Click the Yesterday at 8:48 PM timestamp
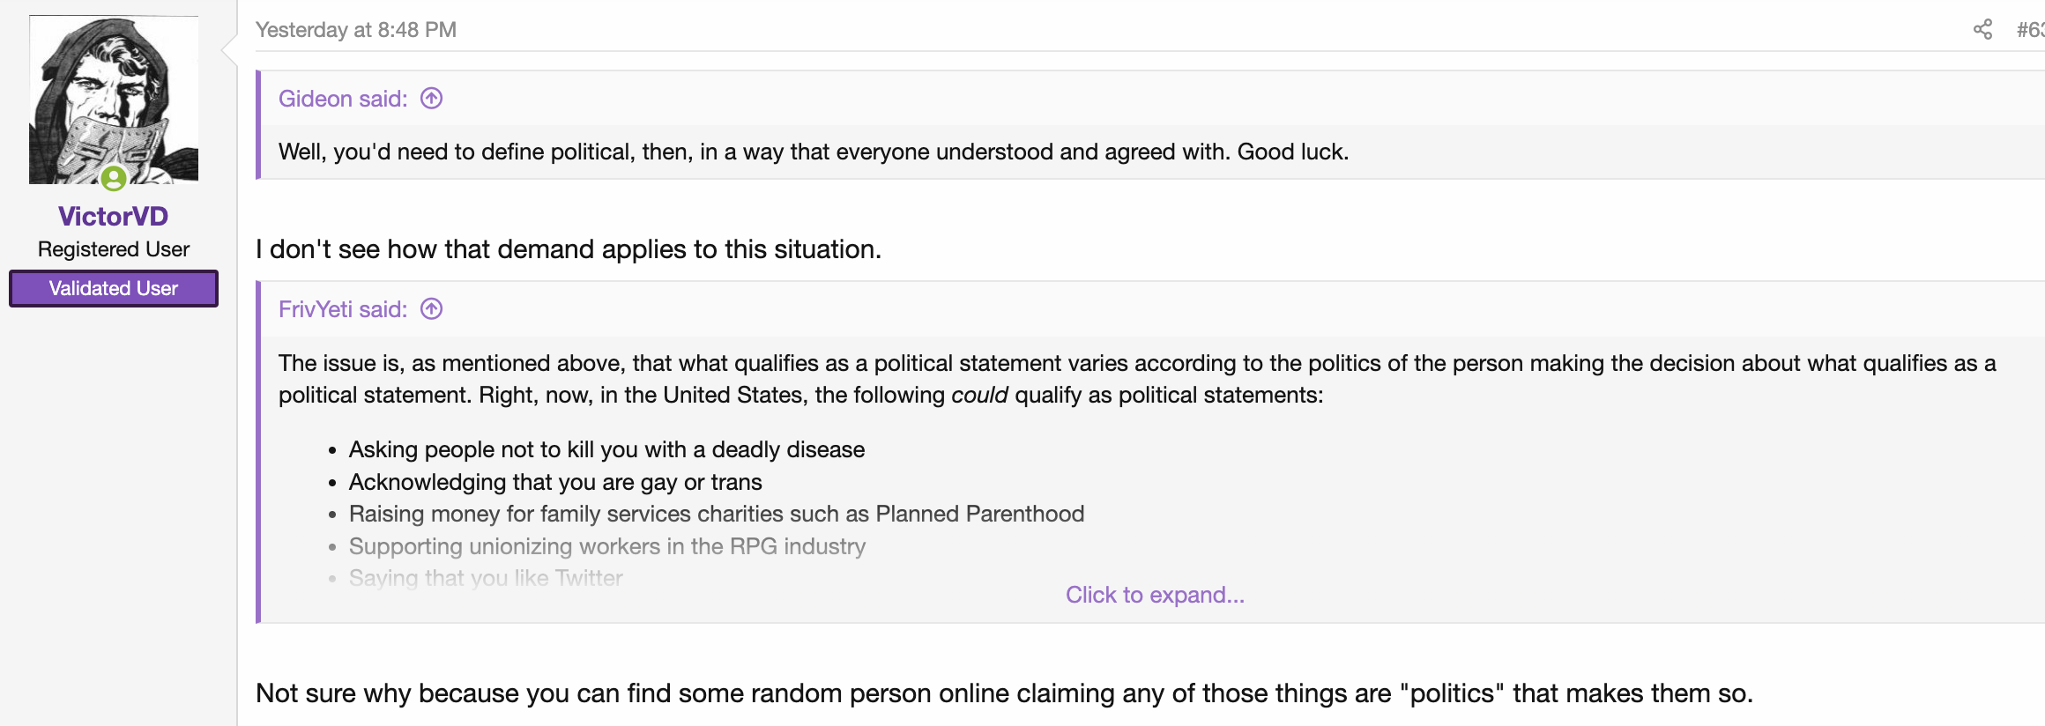The width and height of the screenshot is (2045, 726). point(356,30)
